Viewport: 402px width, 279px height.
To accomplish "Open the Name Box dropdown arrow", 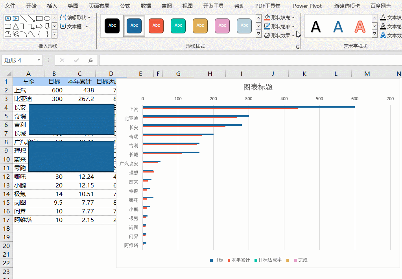I will pos(39,60).
